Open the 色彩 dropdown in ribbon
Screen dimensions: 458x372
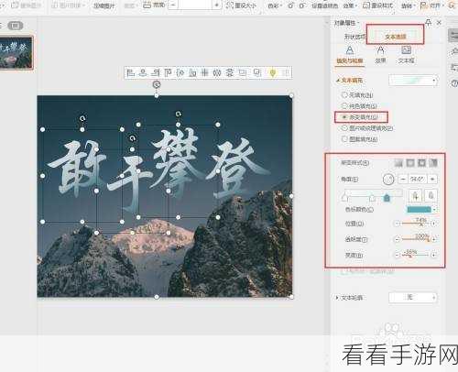275,5
